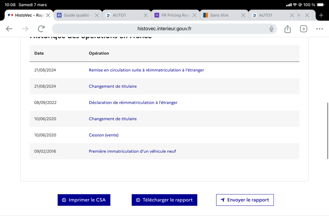Tap the histovec.interieur.gouv.fr address field
Image resolution: width=329 pixels, height=216 pixels.
(x=164, y=29)
